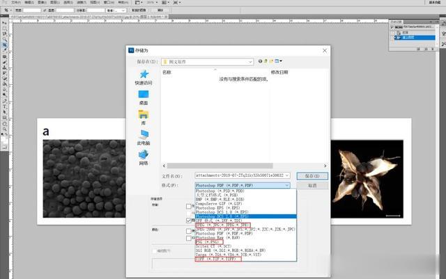The height and width of the screenshot is (279, 446).
Task: Click the file list horizontal scrollbar thumb
Action: 220,166
